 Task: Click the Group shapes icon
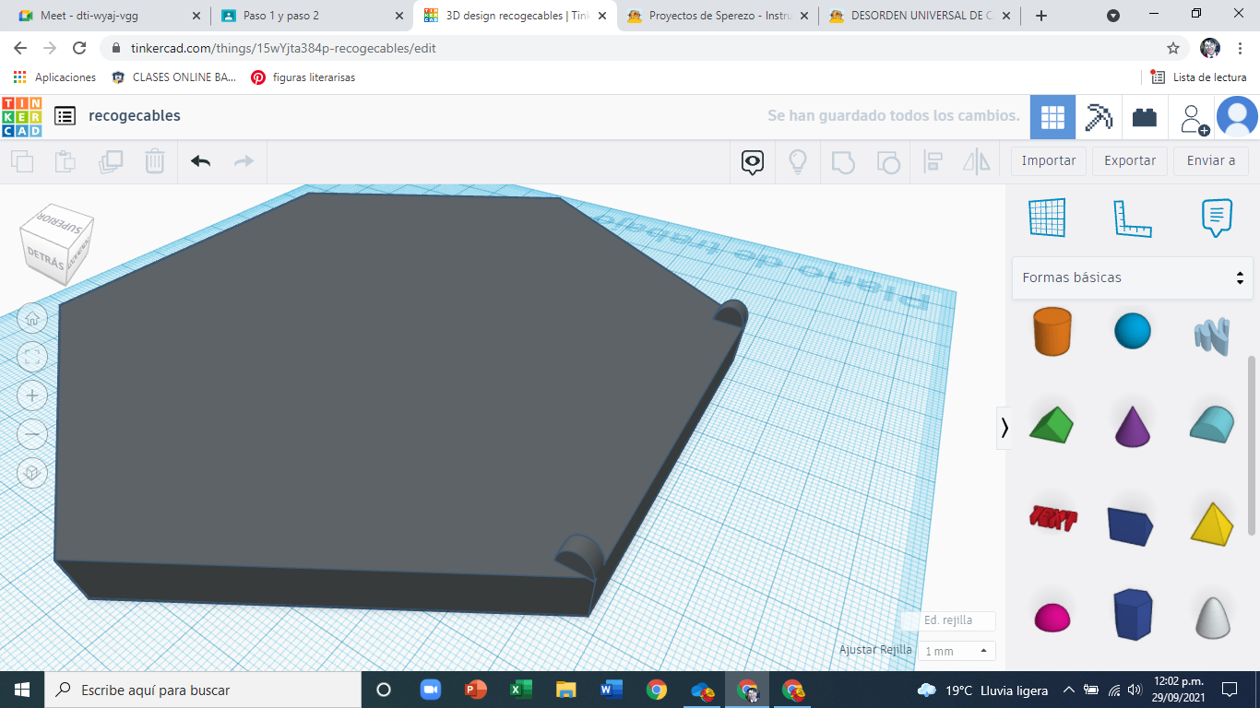843,162
